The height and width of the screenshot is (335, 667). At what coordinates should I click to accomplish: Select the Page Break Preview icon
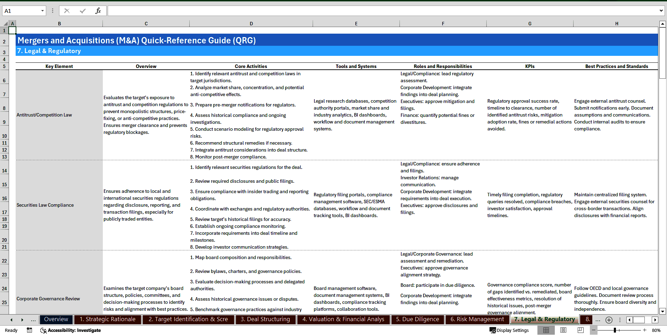pyautogui.click(x=580, y=330)
